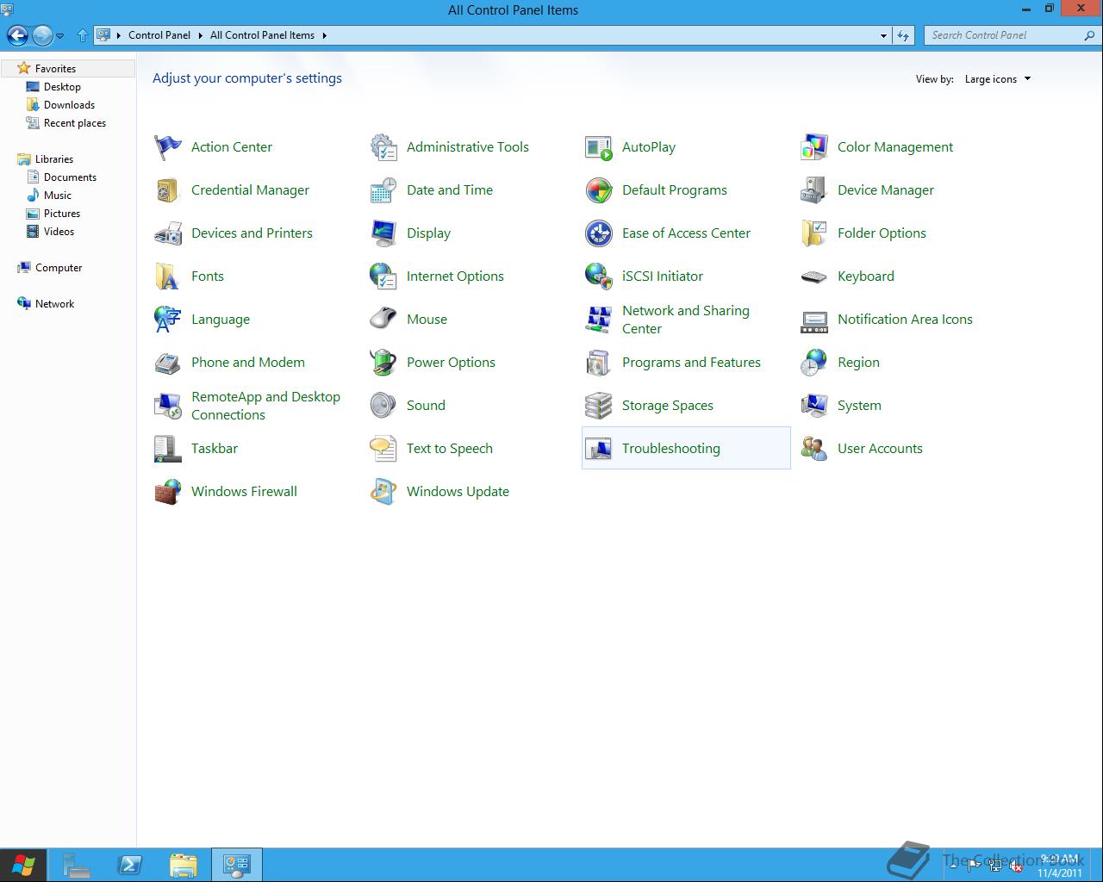
Task: Open the AutoPlay icon
Action: click(598, 147)
